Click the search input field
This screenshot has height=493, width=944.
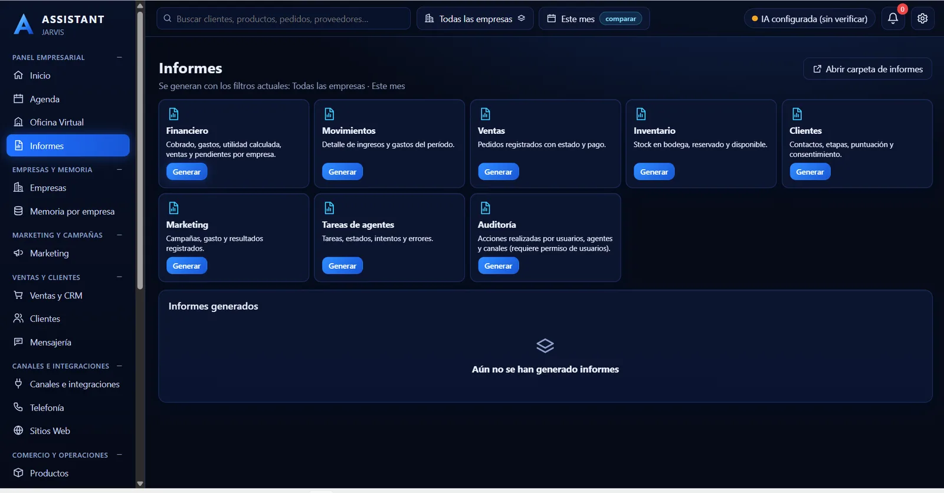tap(283, 18)
